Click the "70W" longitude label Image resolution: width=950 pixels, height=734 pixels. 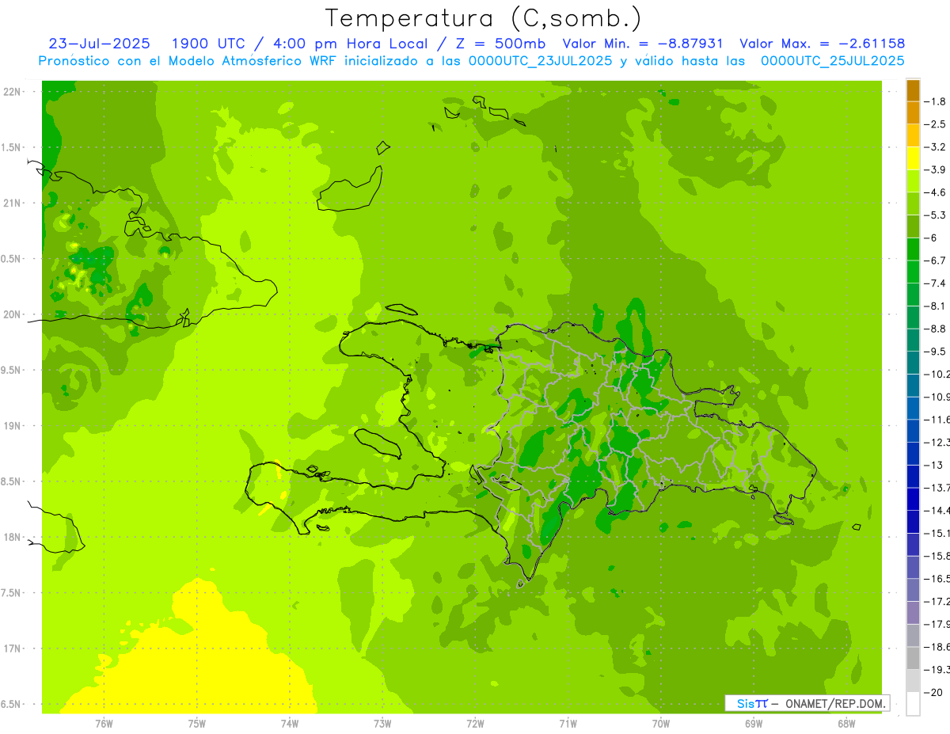coord(661,724)
